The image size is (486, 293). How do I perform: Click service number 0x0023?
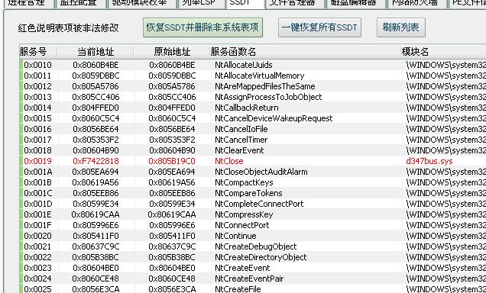[x=37, y=268]
